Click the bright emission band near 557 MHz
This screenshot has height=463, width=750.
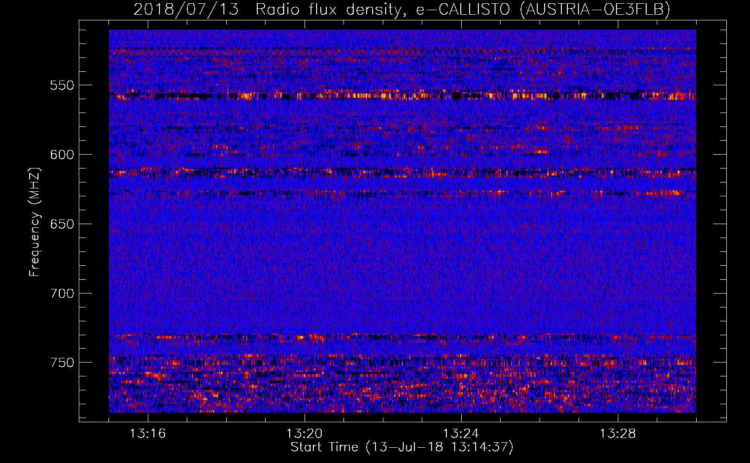402,96
